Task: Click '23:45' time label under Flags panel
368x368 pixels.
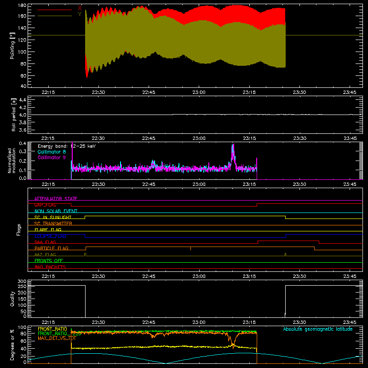Action: tap(350, 276)
